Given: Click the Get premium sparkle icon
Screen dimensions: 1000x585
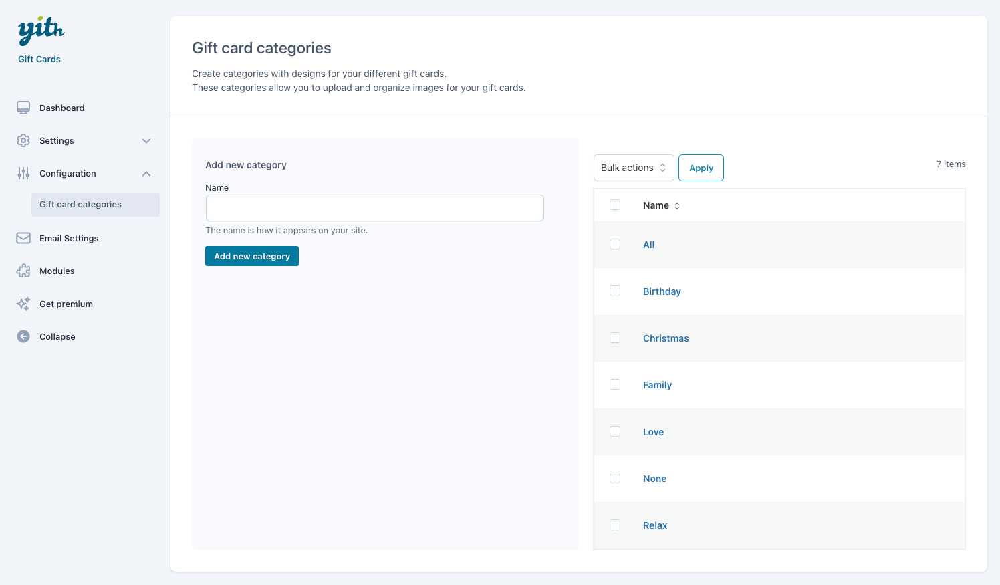Looking at the screenshot, I should pos(23,304).
